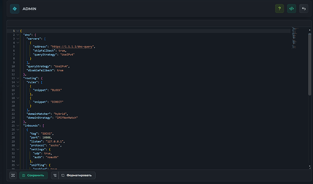313x184 pixels.
Task: Collapse the "sniffing" block on line 35
Action: pyautogui.click(x=18, y=165)
